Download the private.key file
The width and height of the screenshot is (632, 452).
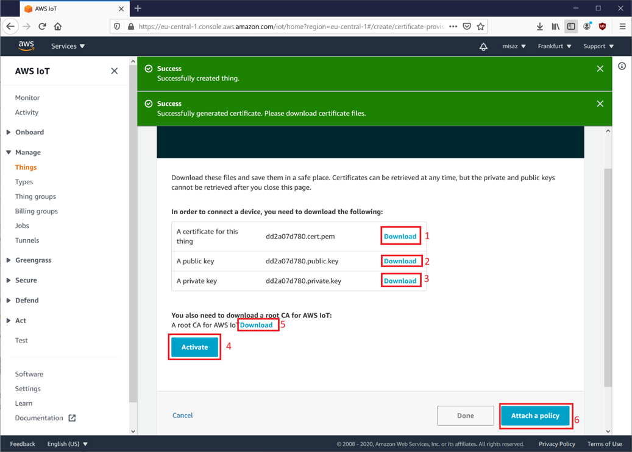[400, 280]
